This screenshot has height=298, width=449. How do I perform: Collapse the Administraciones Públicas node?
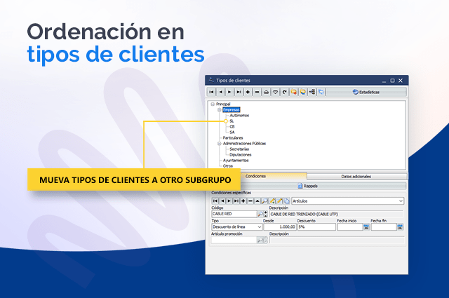[219, 143]
